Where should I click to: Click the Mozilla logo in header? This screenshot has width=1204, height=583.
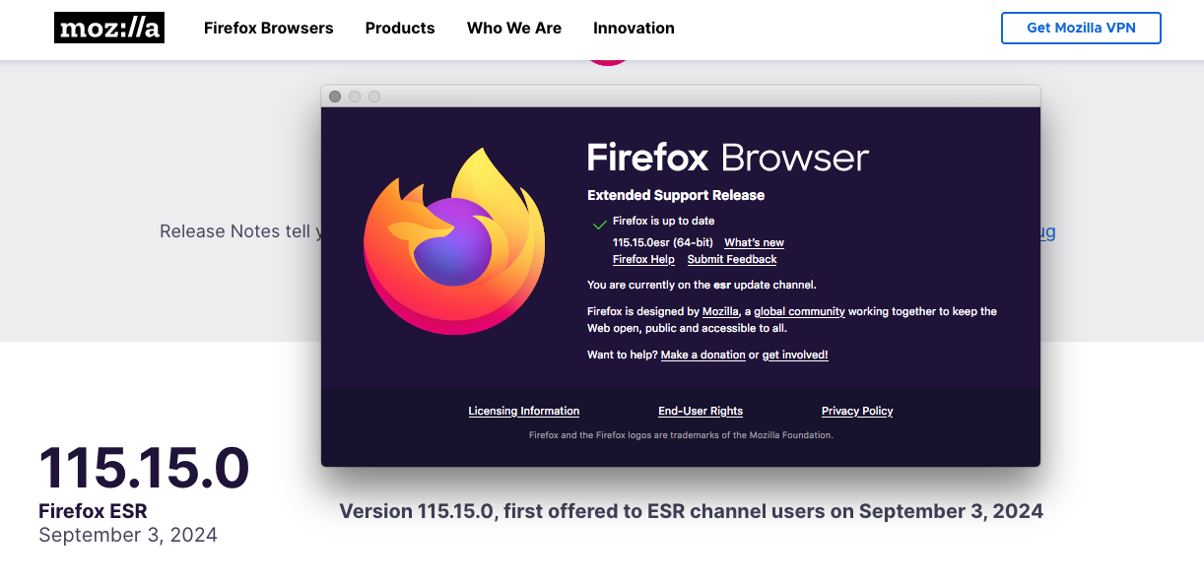pyautogui.click(x=109, y=28)
